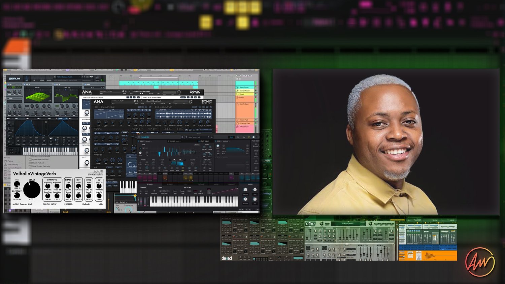This screenshot has height=284, width=505.
Task: Click the dexed logo
Action: [227, 258]
